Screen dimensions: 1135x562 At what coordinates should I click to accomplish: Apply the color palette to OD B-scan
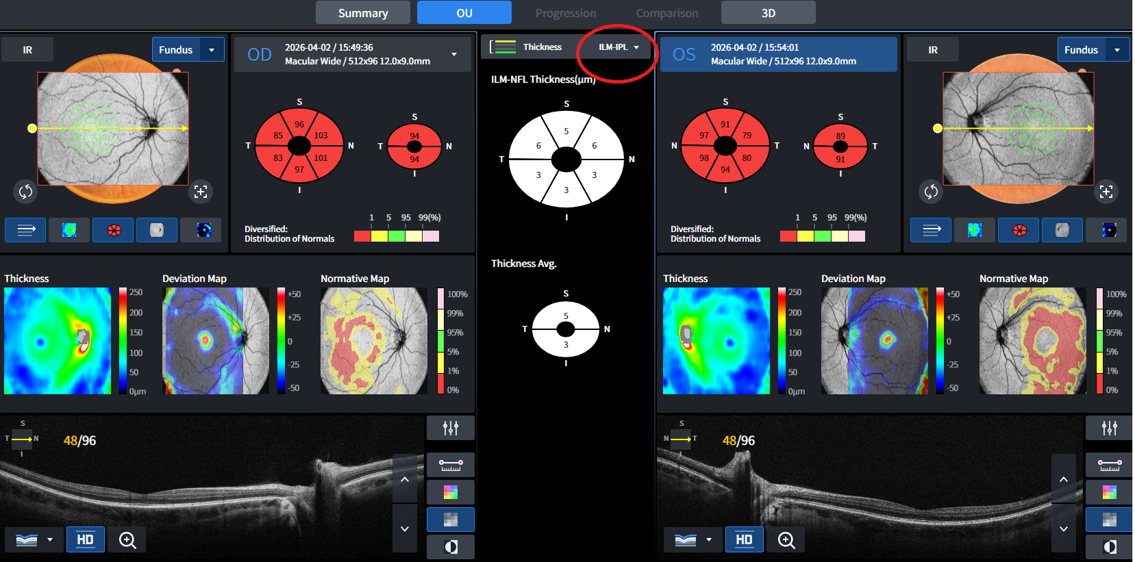[450, 492]
